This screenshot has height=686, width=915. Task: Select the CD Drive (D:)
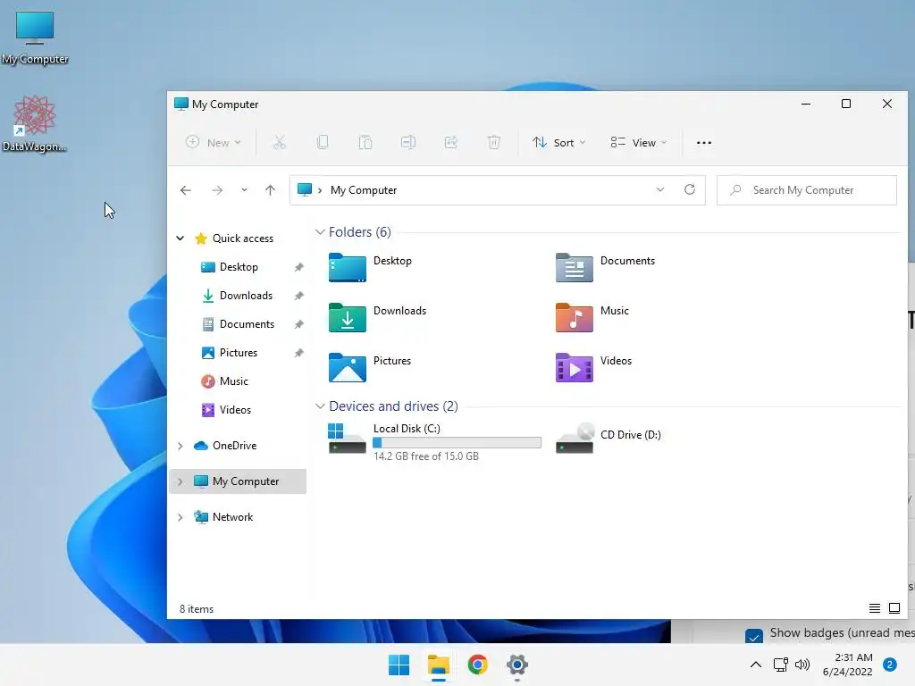pos(609,439)
